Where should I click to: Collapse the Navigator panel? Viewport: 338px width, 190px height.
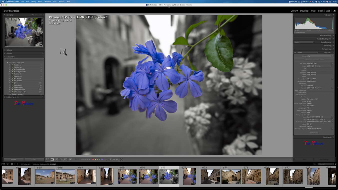[5, 15]
